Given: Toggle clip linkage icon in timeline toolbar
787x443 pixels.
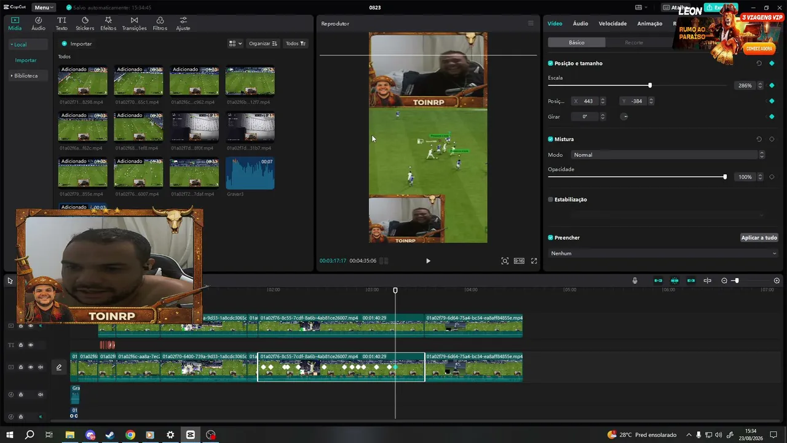Looking at the screenshot, I should [x=691, y=281].
